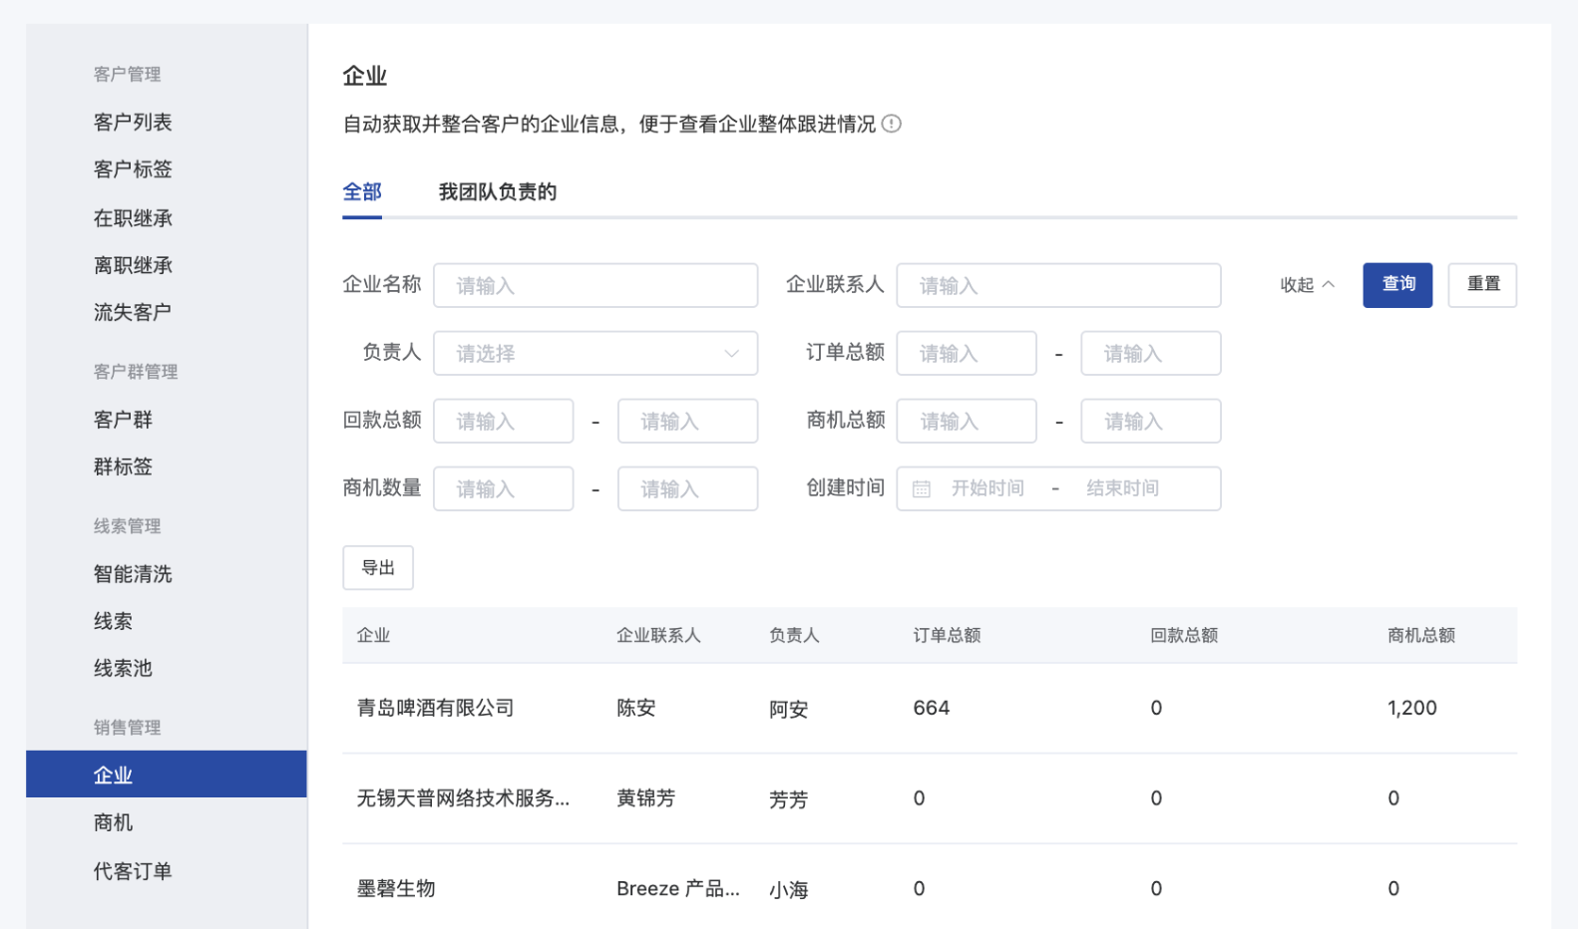
Task: Open 代客订单 in the sidebar
Action: 133,871
